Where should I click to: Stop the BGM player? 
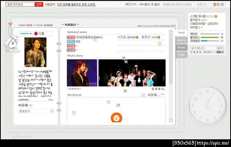click(194, 52)
